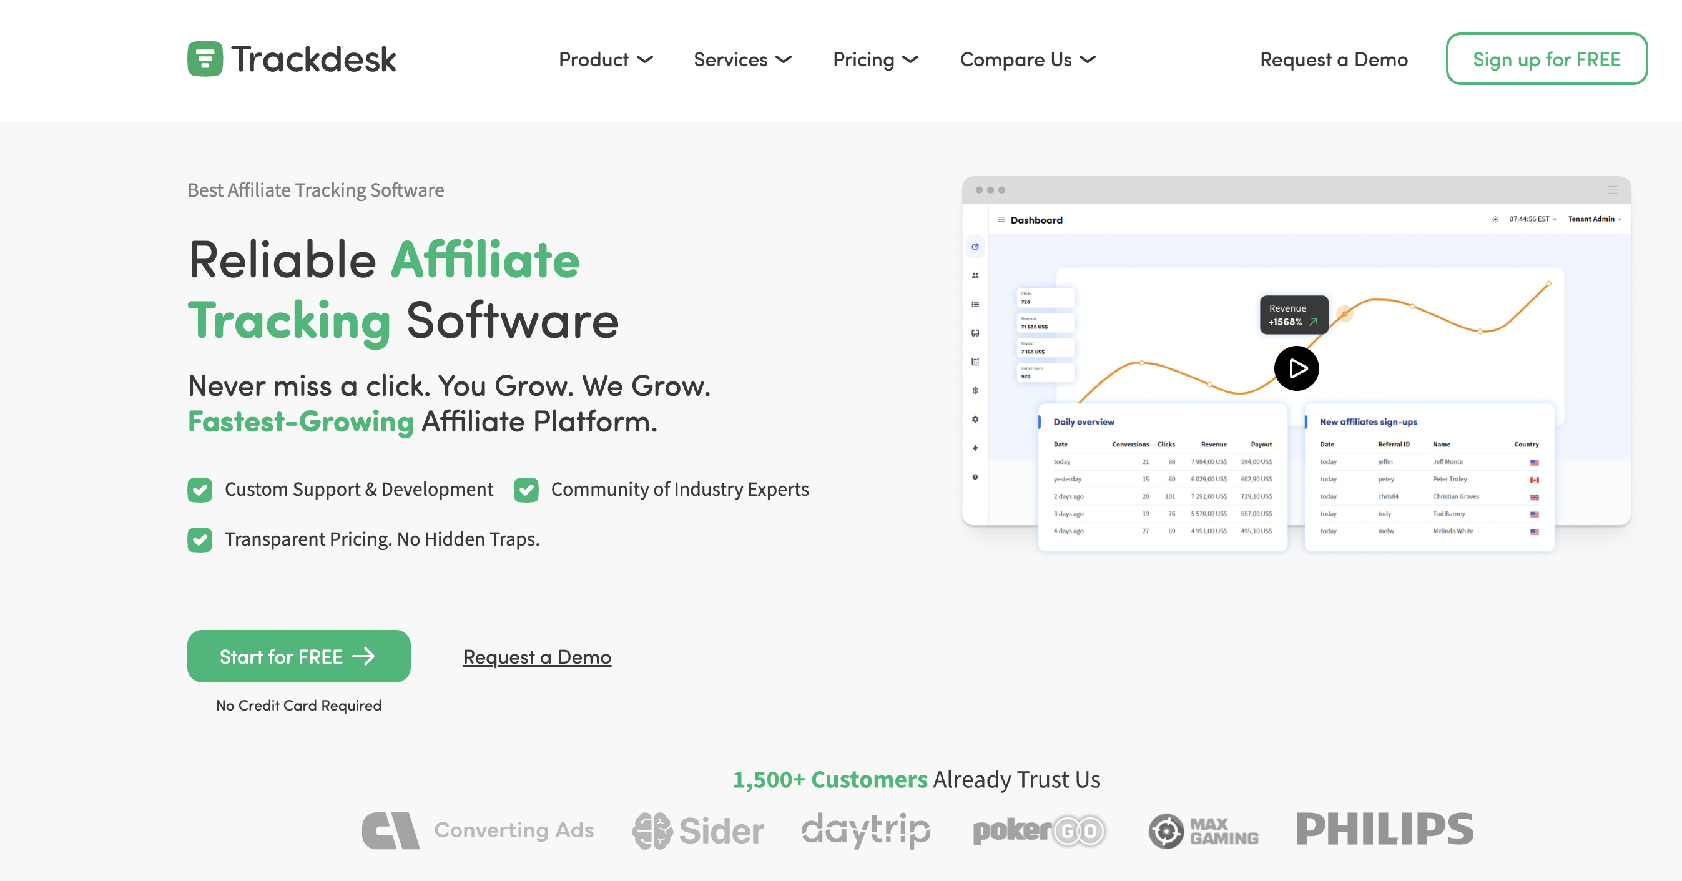Click the Transparent Pricing checkmark
This screenshot has height=881, width=1682.
[x=200, y=539]
